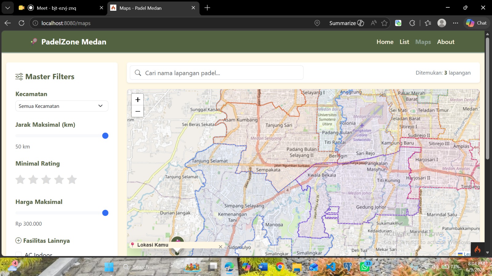The image size is (492, 276).
Task: Open location permission icon in address bar
Action: pos(317,23)
